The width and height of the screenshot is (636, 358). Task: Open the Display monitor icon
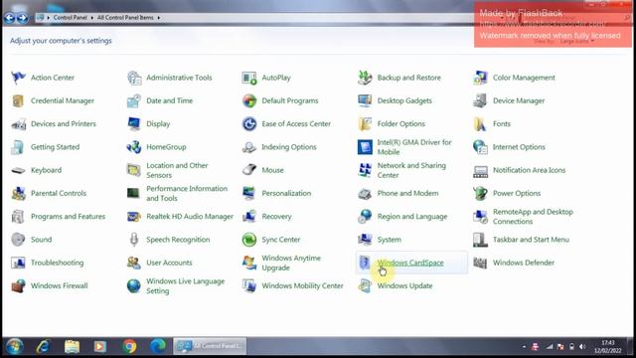134,123
